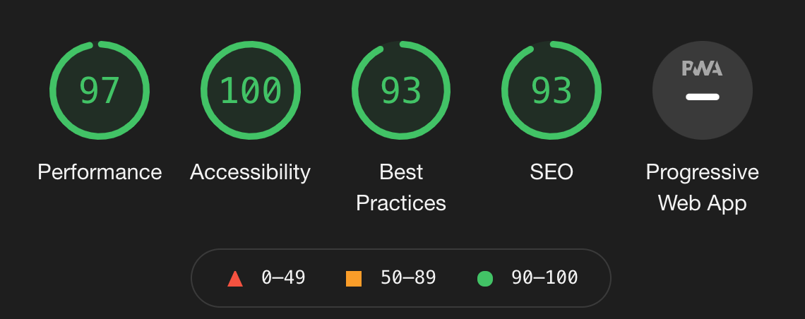Go to Progressive Web App label
The image size is (805, 319).
pos(703,188)
